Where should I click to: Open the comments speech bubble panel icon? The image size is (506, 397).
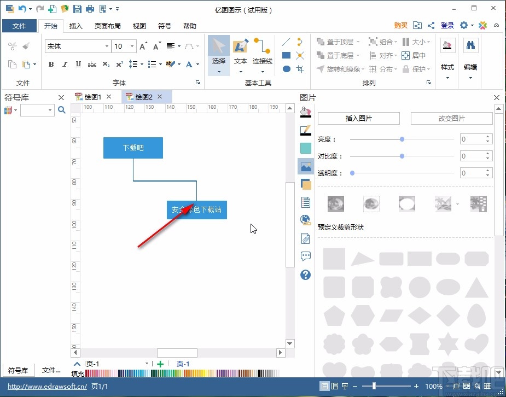click(305, 256)
